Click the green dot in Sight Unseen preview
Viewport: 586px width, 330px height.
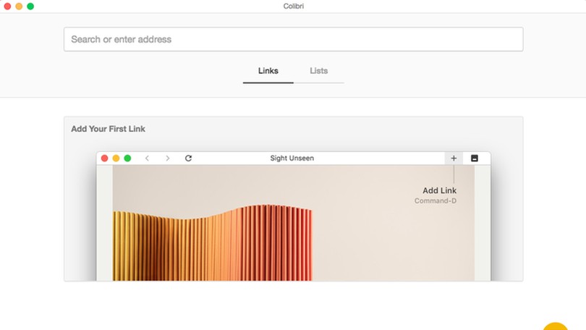tap(127, 158)
